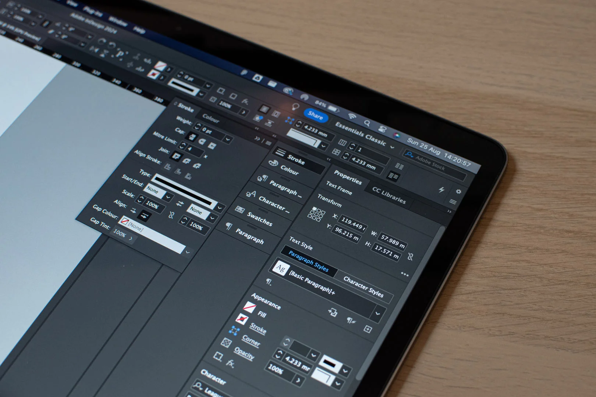Image resolution: width=596 pixels, height=397 pixels.
Task: Click the Siri icon in menu bar
Action: click(x=396, y=135)
